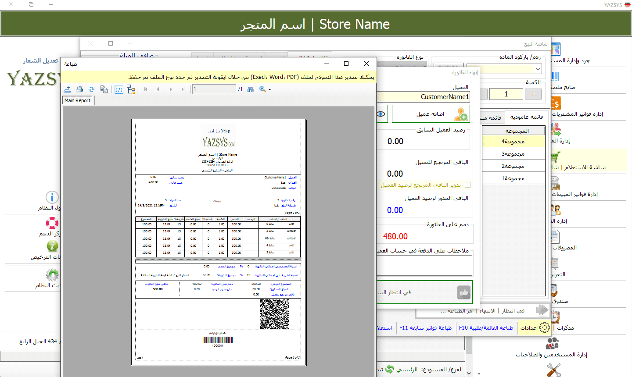Click the zoom magnifier icon
The height and width of the screenshot is (377, 632).
[x=262, y=89]
